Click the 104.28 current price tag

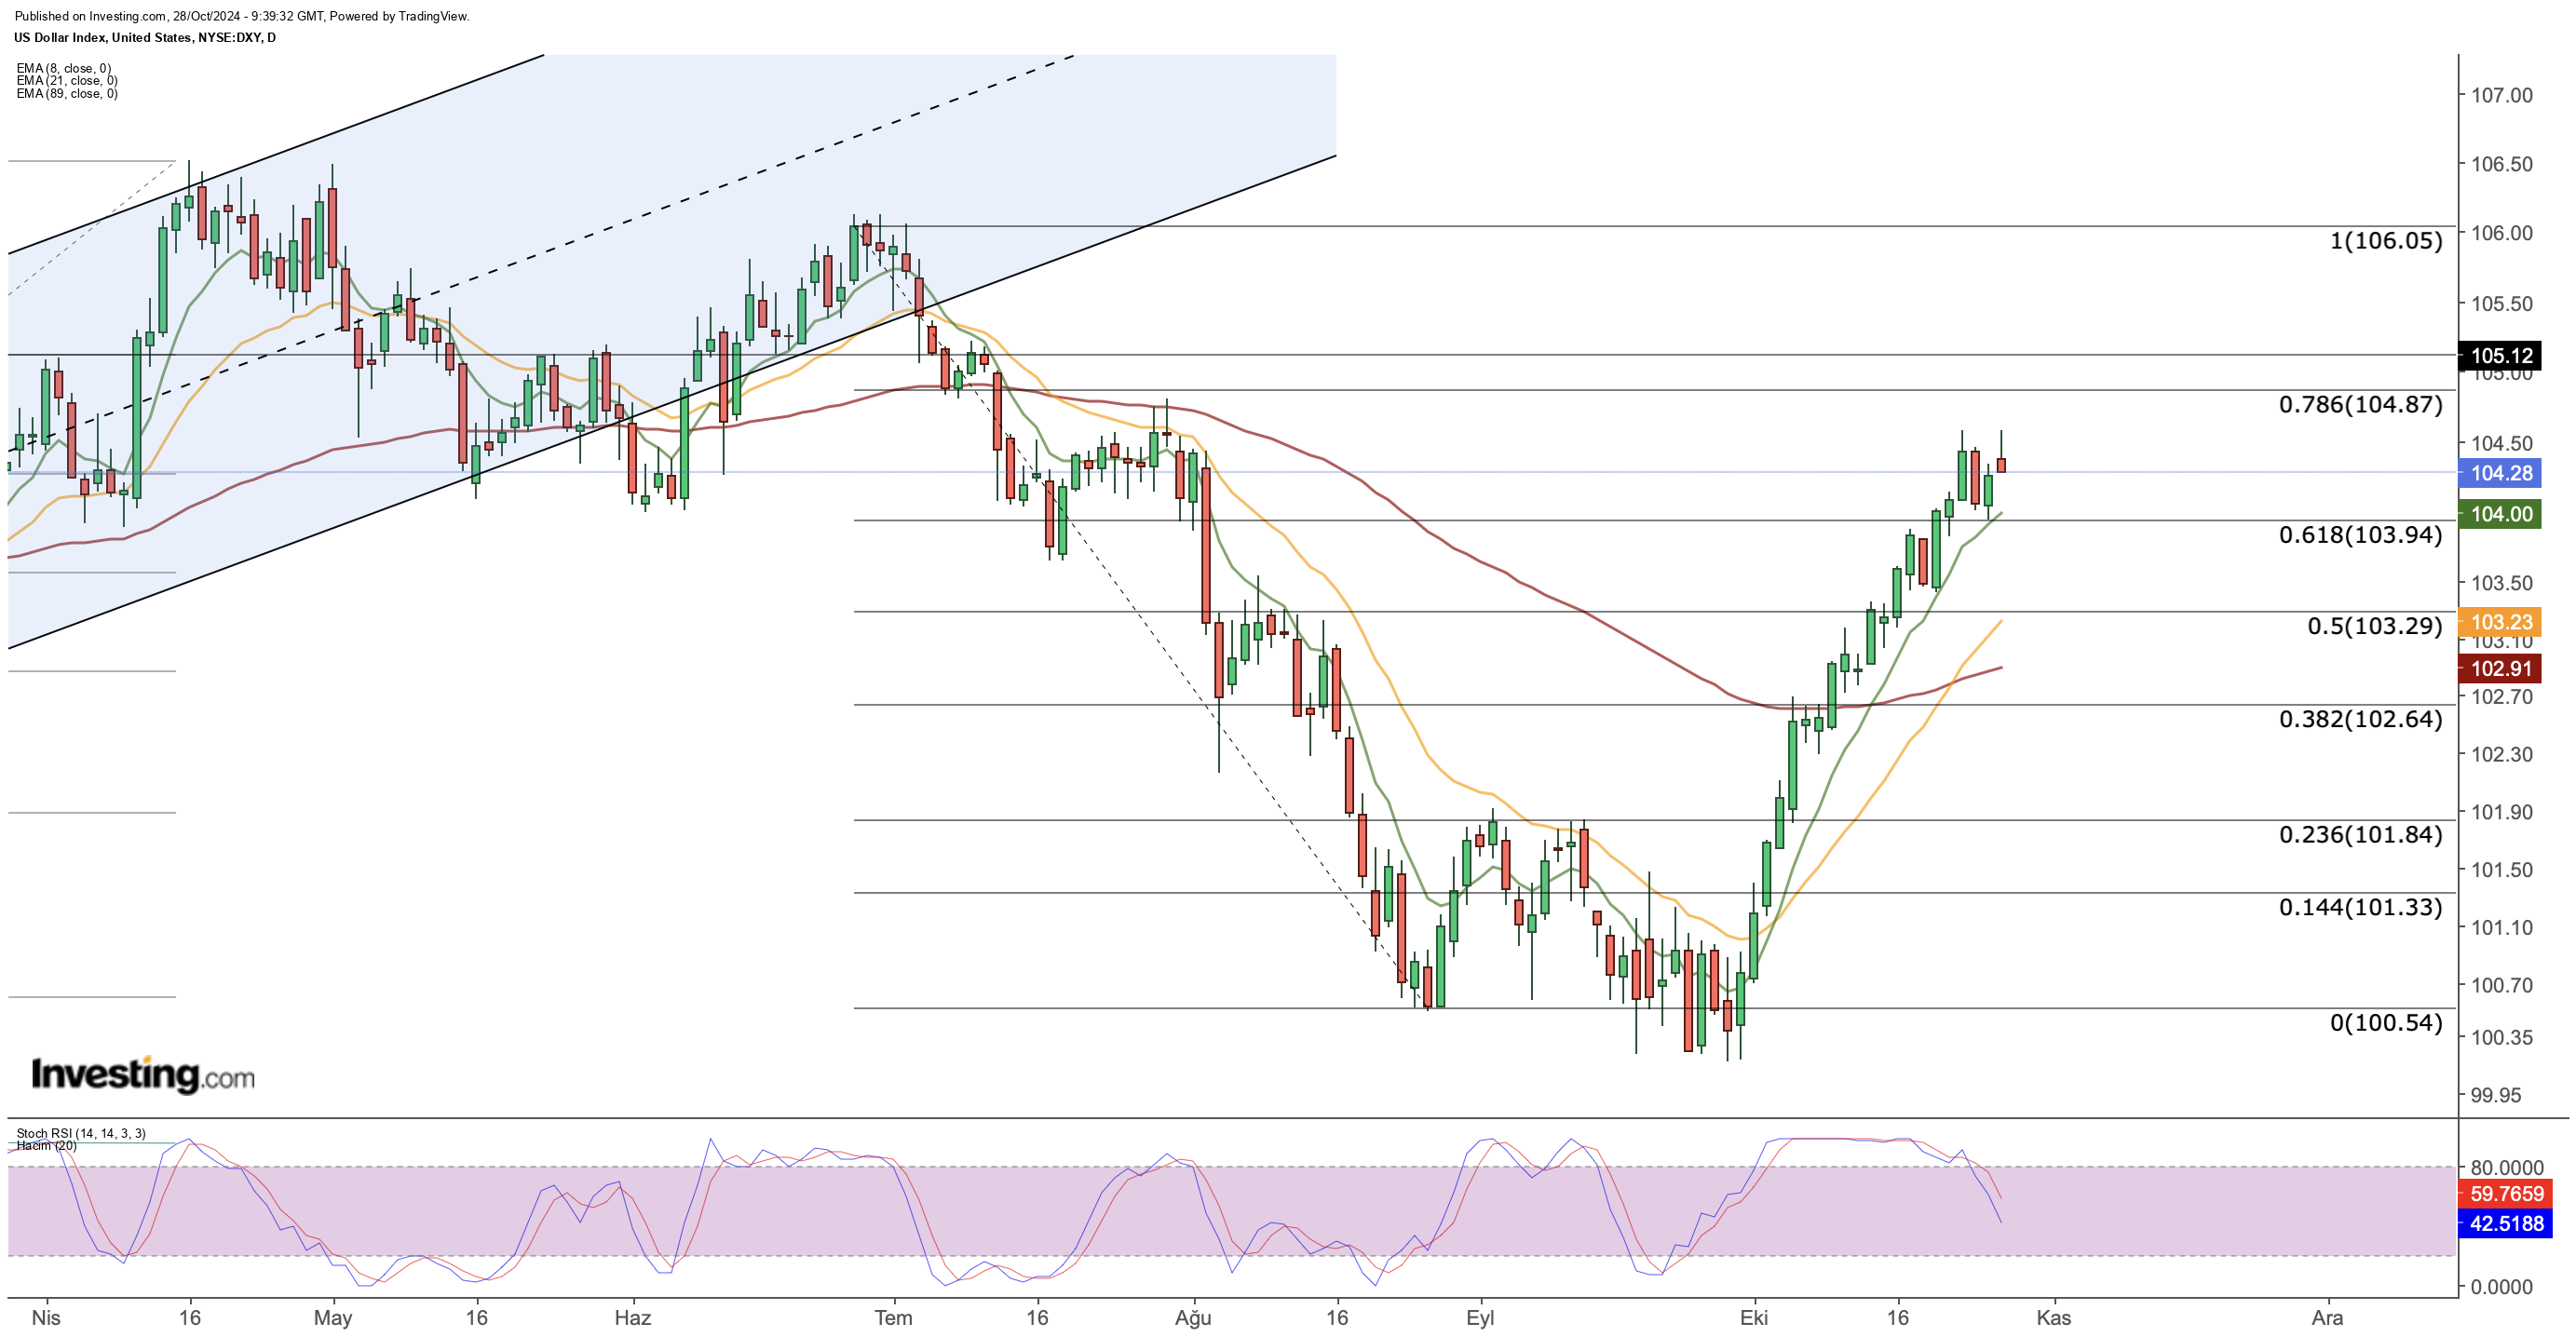point(2499,473)
